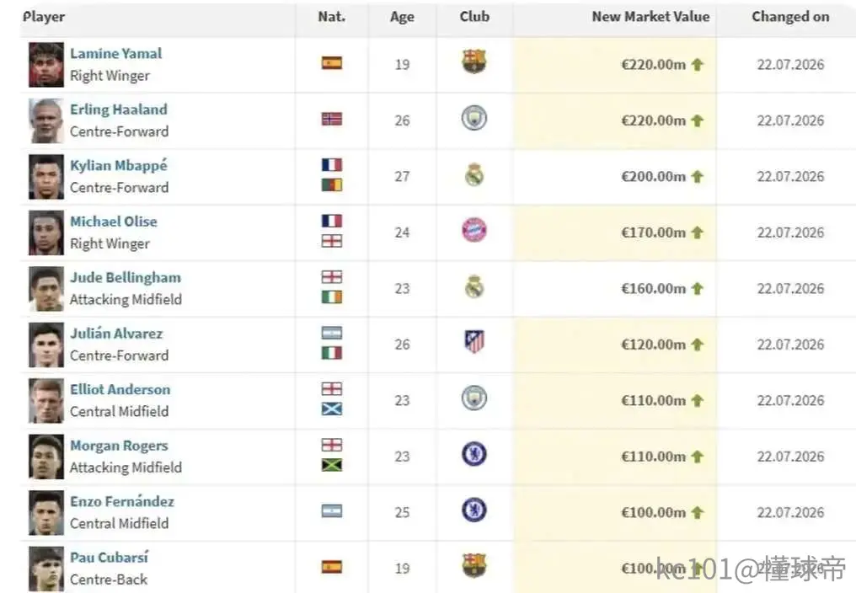
Task: Open Real Madrid crest in Mbappé row
Action: click(x=473, y=174)
